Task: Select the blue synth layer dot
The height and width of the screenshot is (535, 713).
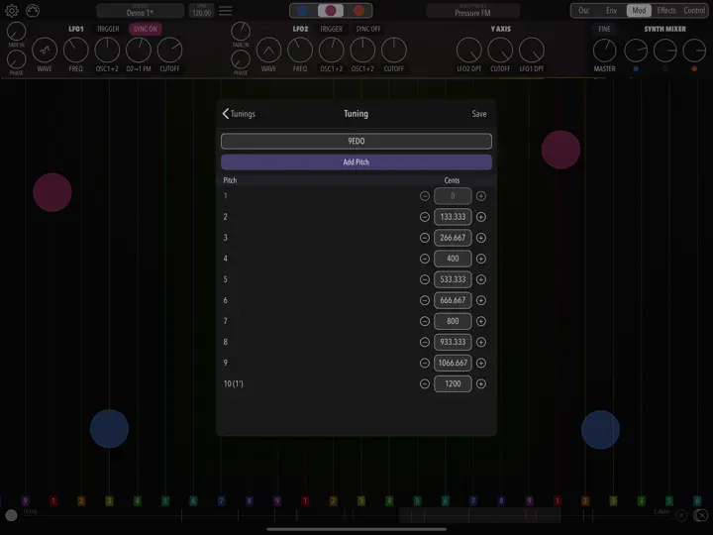Action: pos(302,11)
